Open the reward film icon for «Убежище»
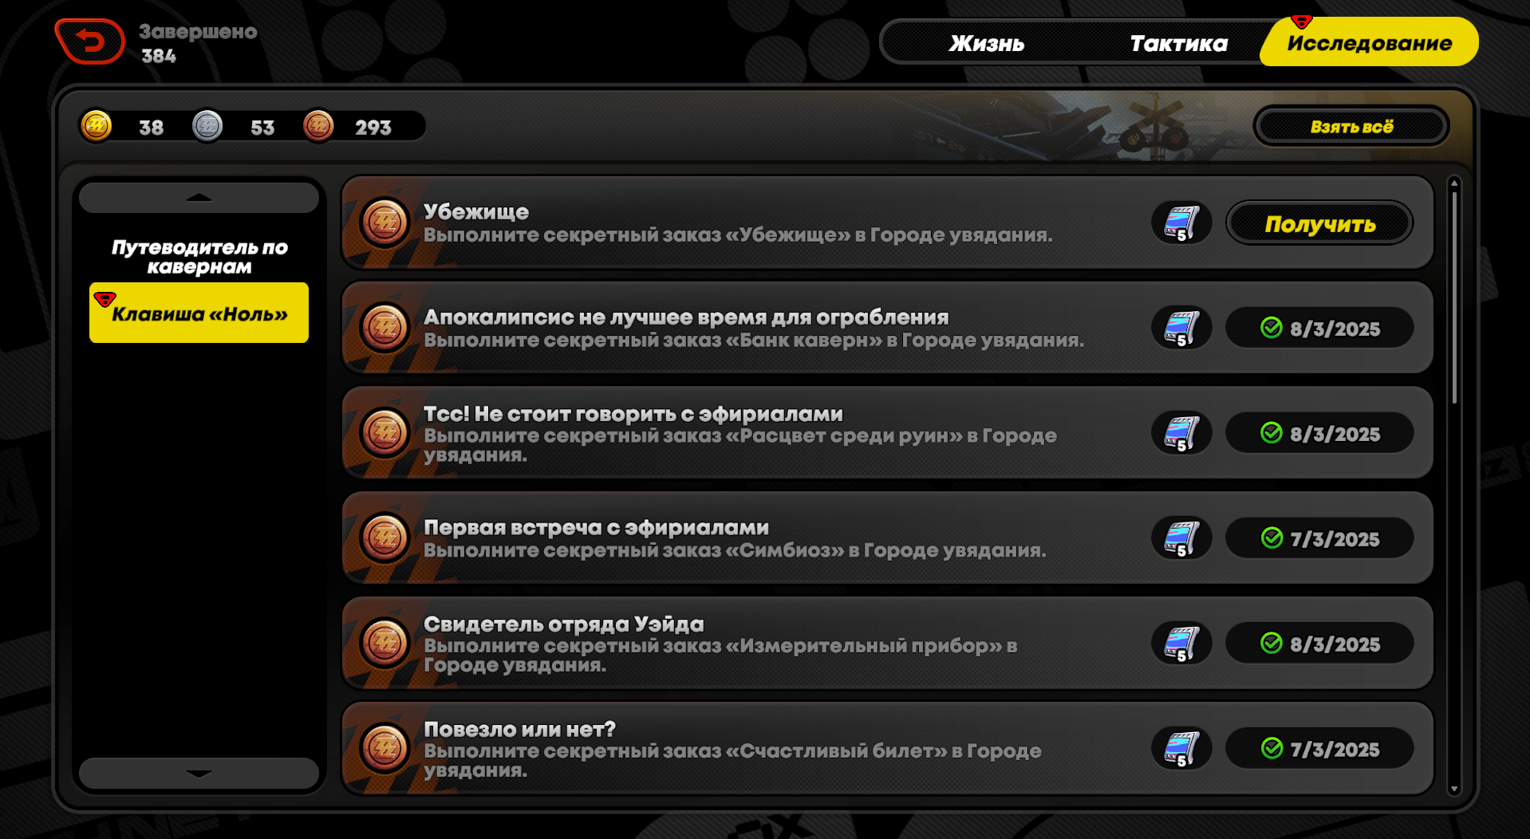 click(x=1181, y=223)
